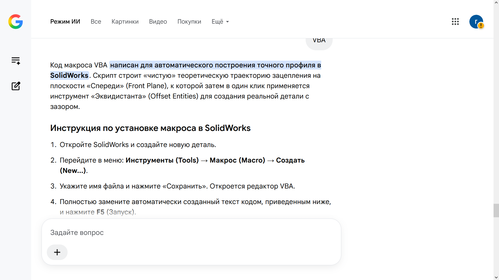
Task: Click the Google logo icon
Action: tap(16, 22)
